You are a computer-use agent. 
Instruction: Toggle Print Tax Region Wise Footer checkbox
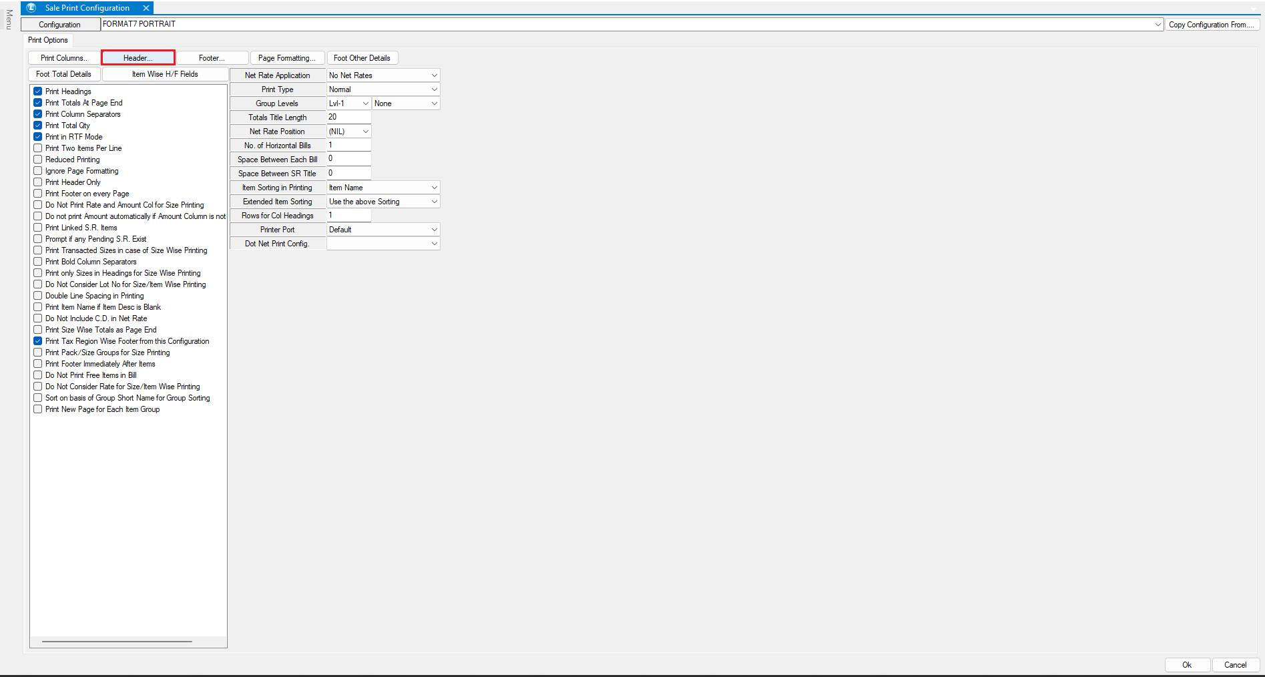[38, 341]
